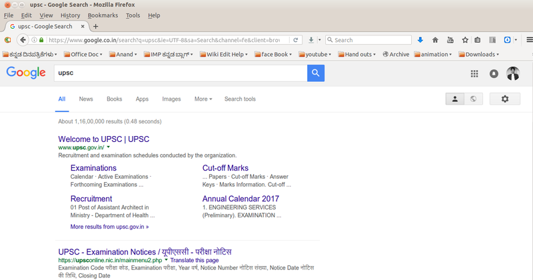Open the Examinations sitelink
Screen dimensions: 533x280
pyautogui.click(x=93, y=168)
